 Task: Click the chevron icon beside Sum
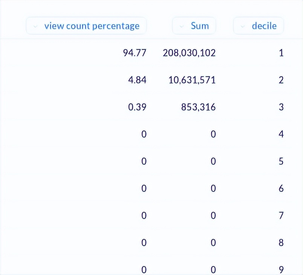[x=182, y=26]
